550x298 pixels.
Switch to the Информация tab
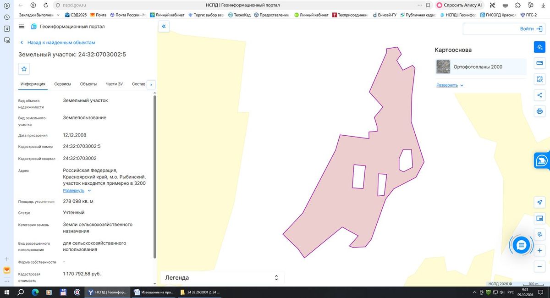click(x=33, y=84)
